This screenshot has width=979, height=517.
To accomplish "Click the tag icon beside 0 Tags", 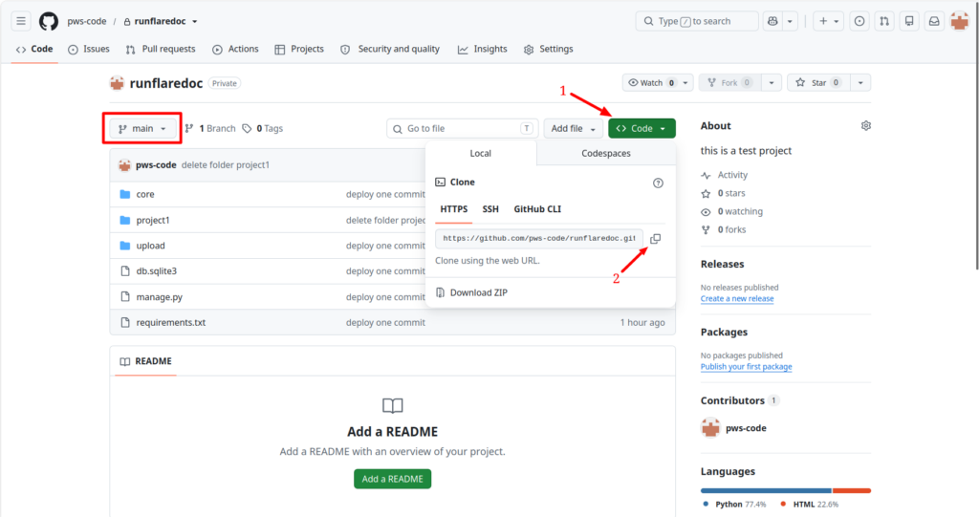I will (247, 129).
